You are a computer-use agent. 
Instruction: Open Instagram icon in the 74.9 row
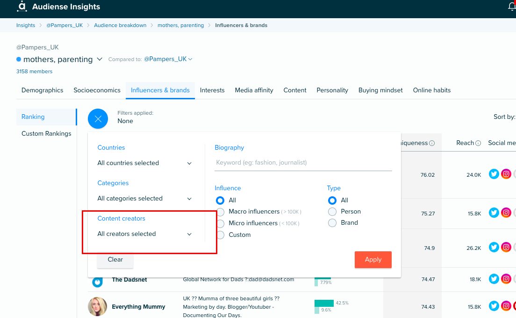506,248
